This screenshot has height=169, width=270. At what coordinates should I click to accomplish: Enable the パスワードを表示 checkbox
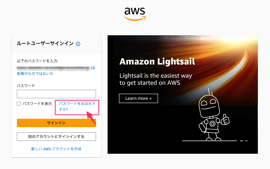click(x=19, y=104)
